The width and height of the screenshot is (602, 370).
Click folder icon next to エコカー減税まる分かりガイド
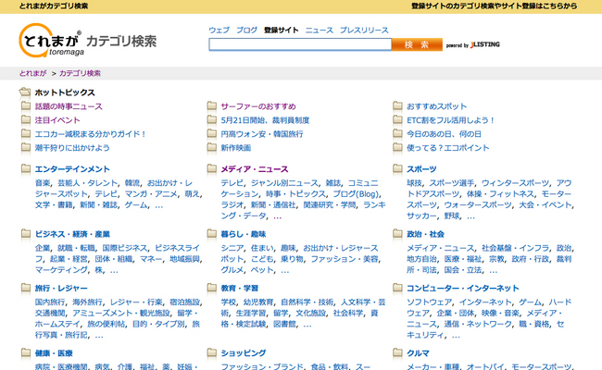point(26,133)
